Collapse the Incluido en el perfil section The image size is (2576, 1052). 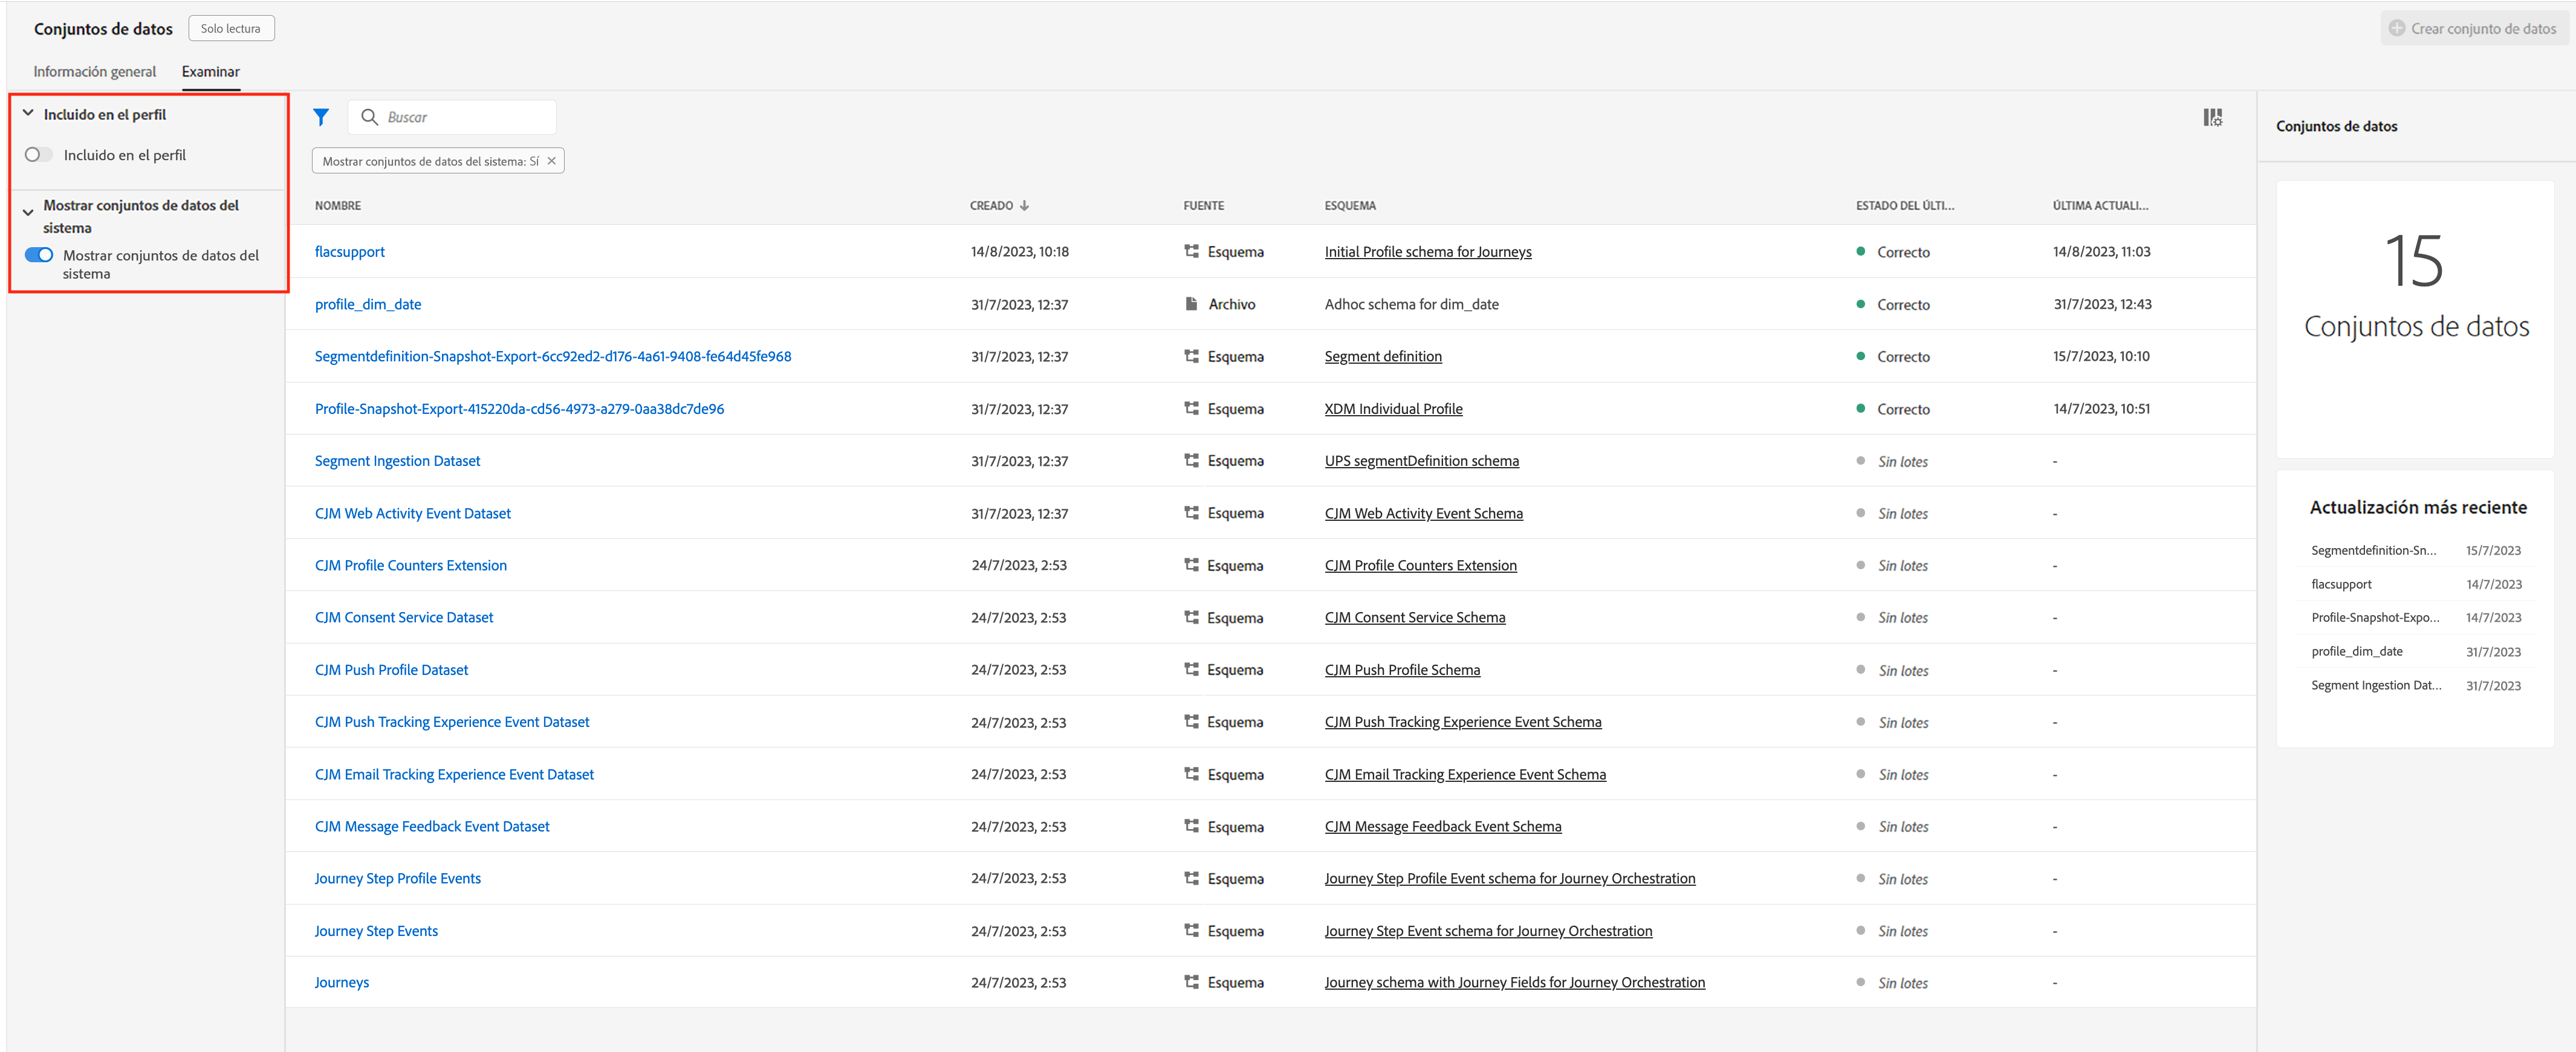click(x=28, y=114)
